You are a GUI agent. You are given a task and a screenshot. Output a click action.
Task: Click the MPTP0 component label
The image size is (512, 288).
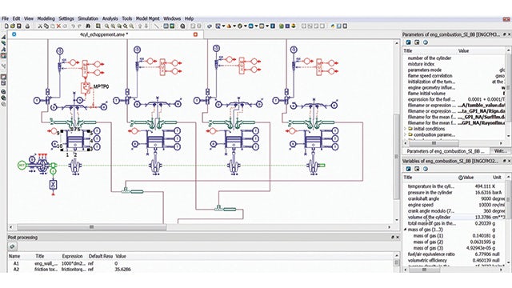click(101, 86)
